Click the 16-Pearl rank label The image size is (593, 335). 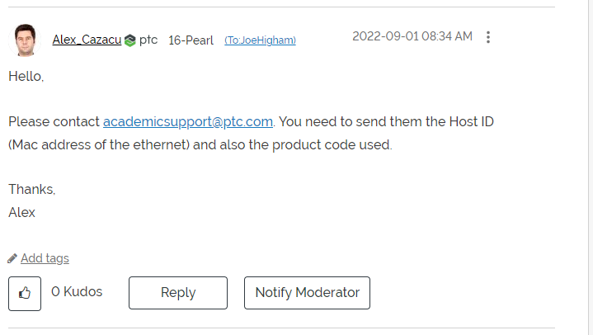191,40
